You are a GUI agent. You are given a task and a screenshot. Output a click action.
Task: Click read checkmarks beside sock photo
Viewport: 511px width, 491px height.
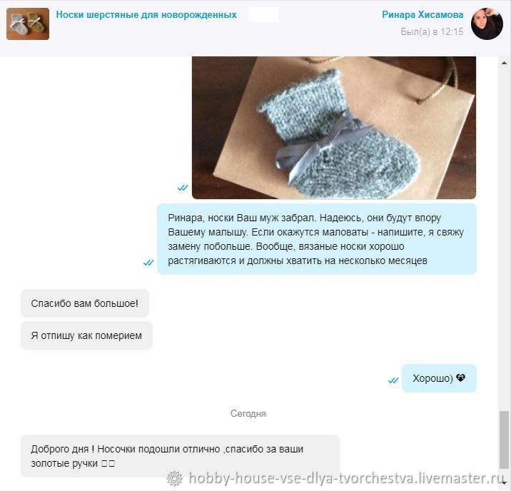click(x=183, y=188)
